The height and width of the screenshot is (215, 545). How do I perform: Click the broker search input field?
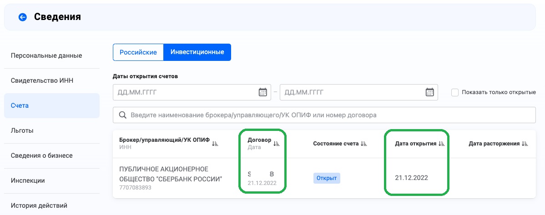(x=328, y=115)
